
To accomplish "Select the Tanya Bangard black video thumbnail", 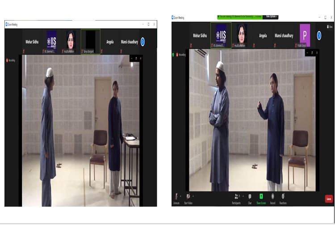I will tap(91, 41).
